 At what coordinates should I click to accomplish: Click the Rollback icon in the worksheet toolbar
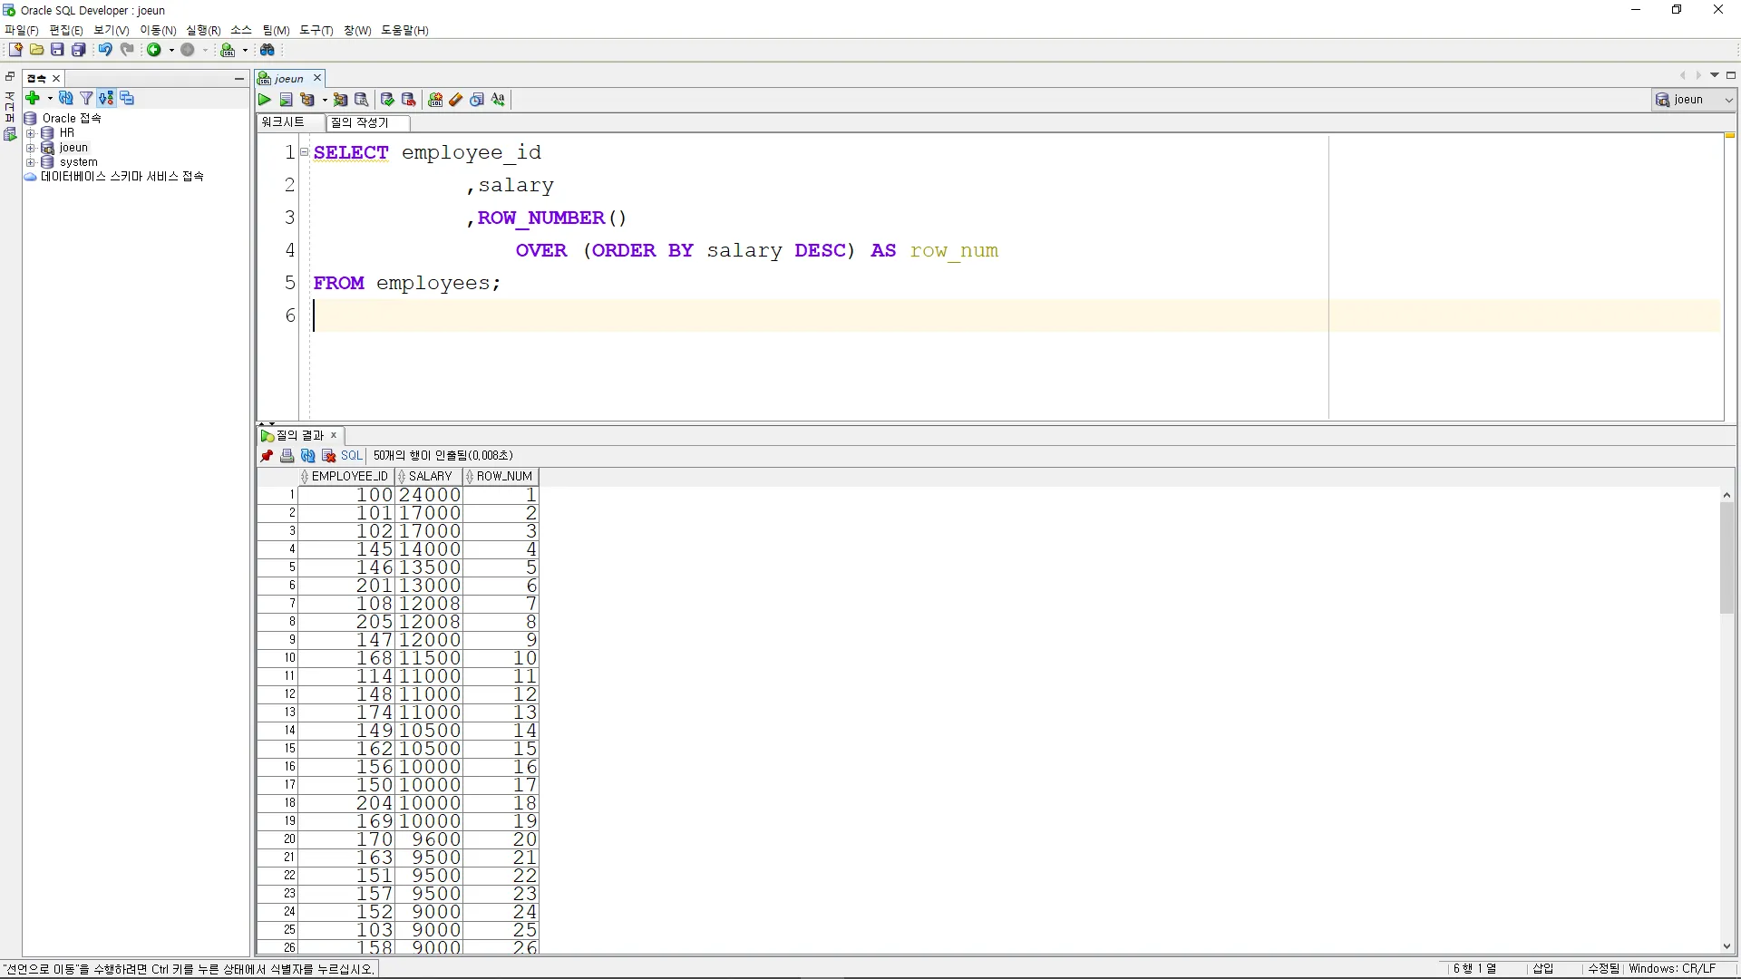click(409, 100)
